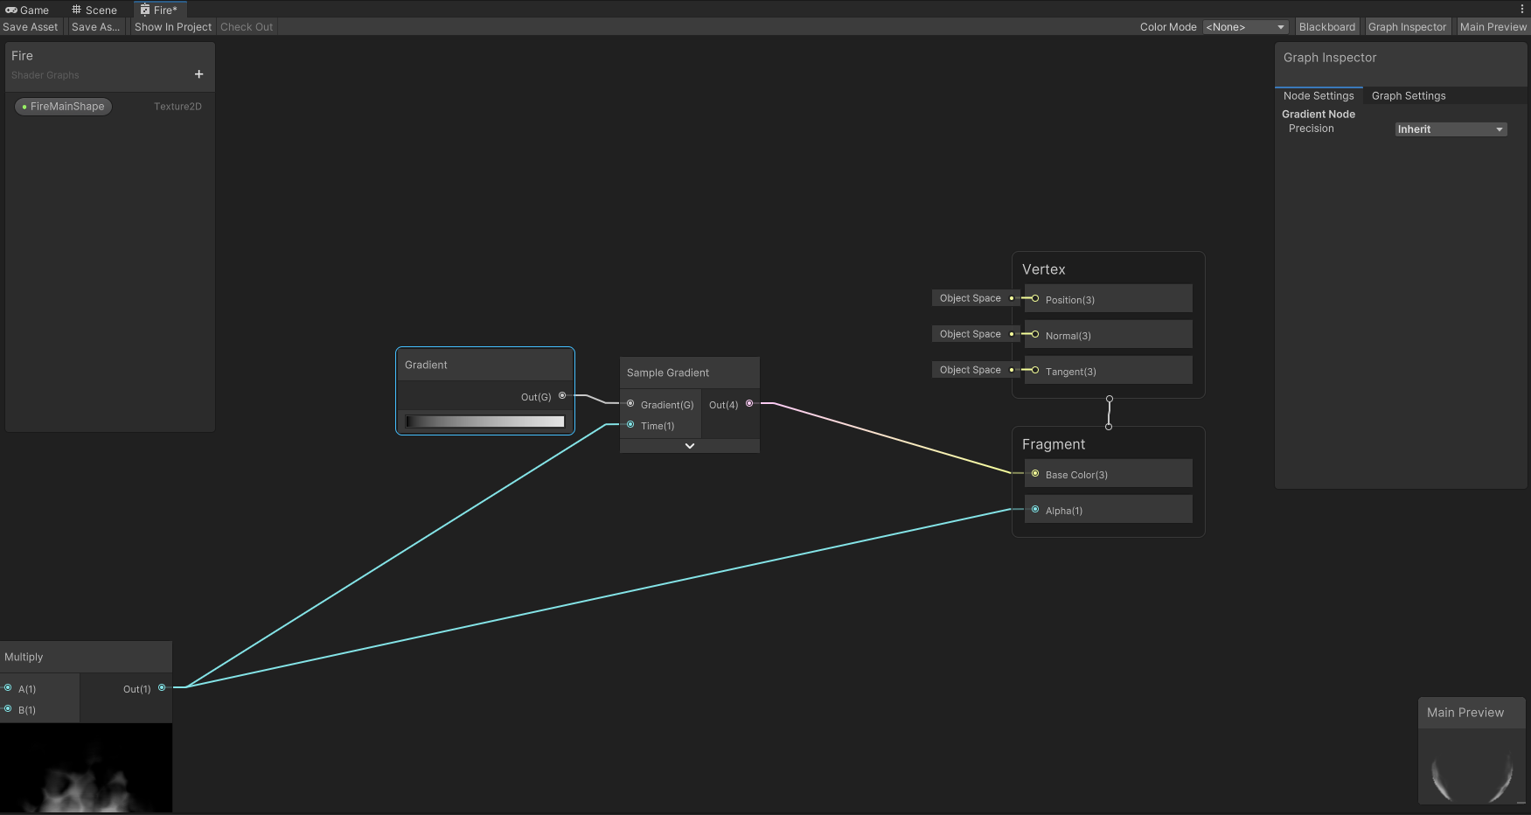Open the Gradient node's gradient color bar
Screen dimensions: 1531x815
(485, 421)
